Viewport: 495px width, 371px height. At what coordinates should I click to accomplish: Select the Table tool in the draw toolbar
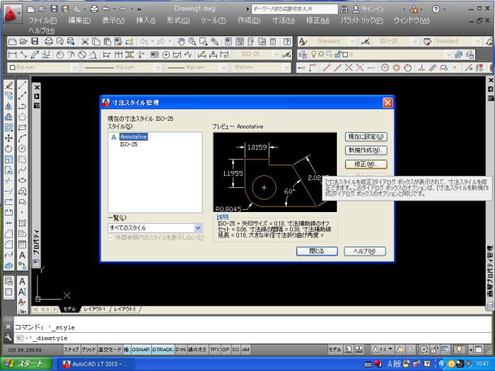[22, 245]
